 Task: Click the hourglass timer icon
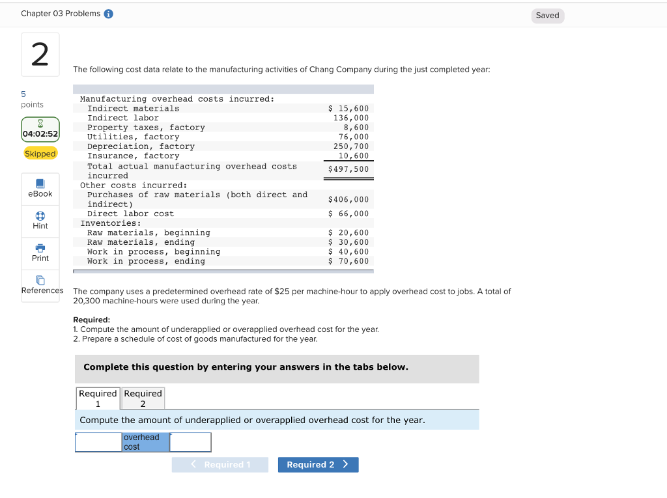tap(40, 123)
